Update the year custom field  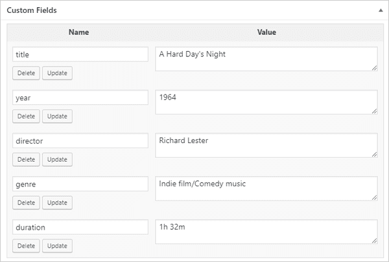coord(57,116)
